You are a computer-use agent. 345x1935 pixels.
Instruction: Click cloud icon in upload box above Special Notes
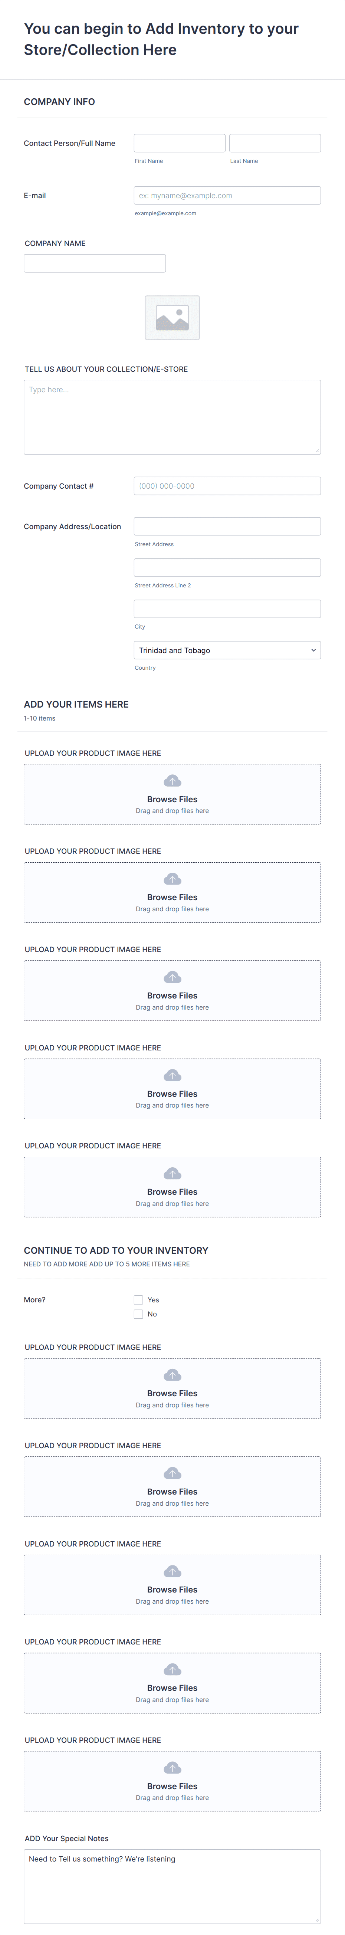click(172, 1768)
